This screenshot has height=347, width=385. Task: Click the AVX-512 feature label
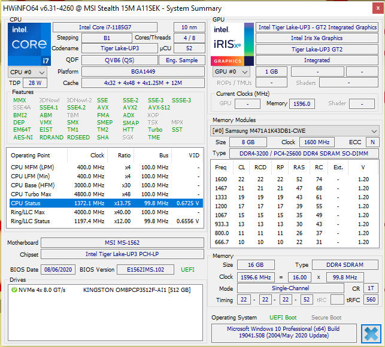tap(159, 108)
